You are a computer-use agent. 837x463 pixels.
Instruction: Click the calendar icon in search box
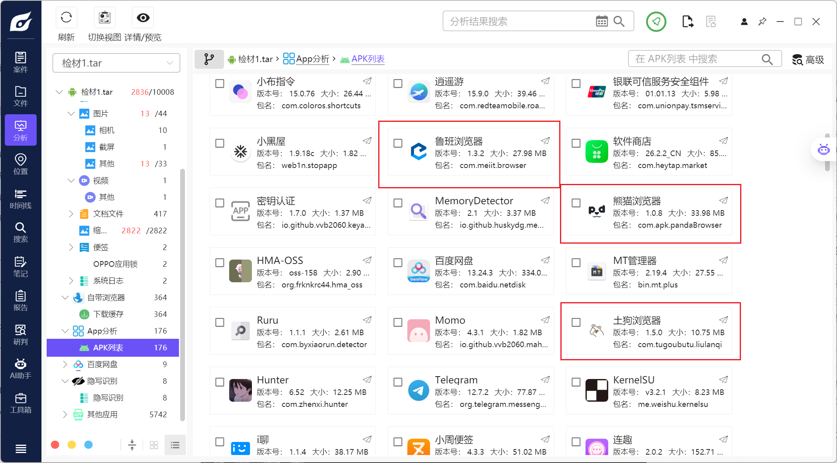(601, 21)
